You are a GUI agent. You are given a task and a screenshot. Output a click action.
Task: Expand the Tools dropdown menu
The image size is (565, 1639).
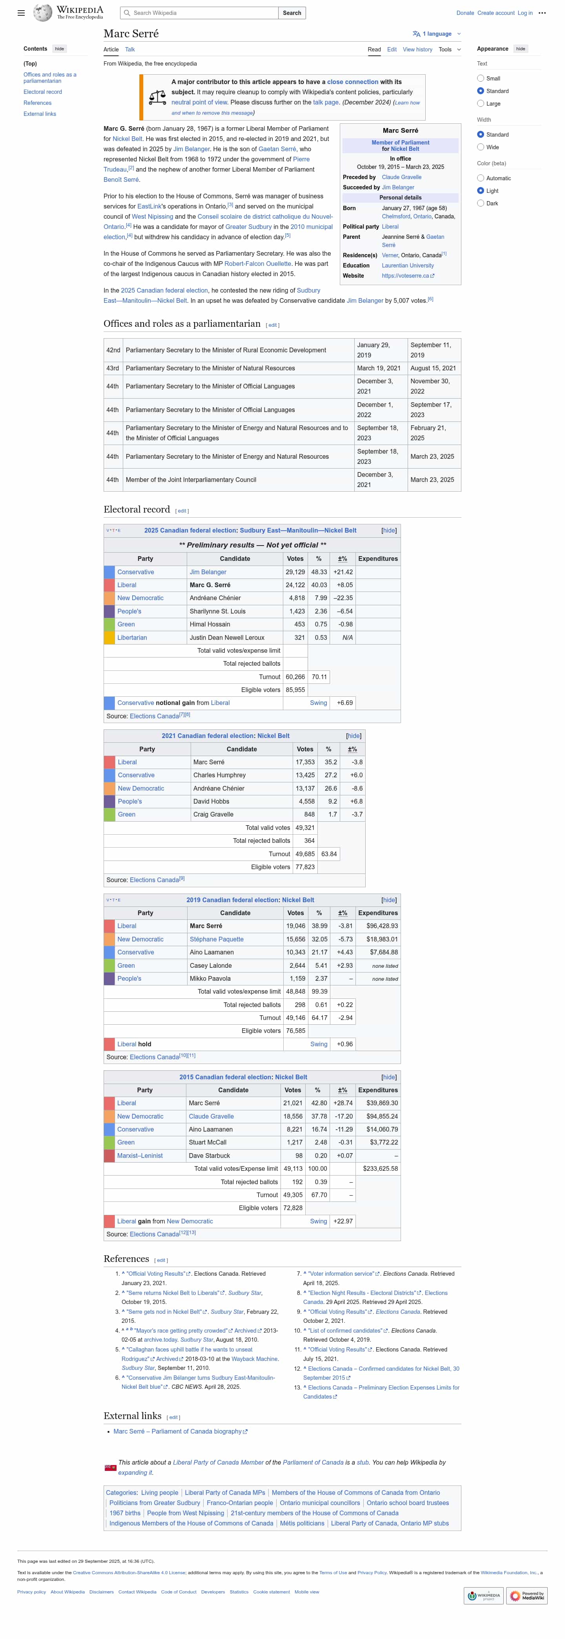449,49
